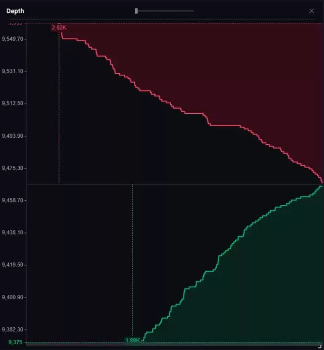The height and width of the screenshot is (350, 324).
Task: Click the 9,419.50 price axis label
Action: (x=12, y=265)
